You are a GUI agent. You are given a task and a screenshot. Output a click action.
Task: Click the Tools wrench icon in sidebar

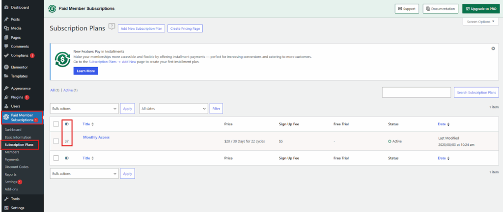[5, 199]
